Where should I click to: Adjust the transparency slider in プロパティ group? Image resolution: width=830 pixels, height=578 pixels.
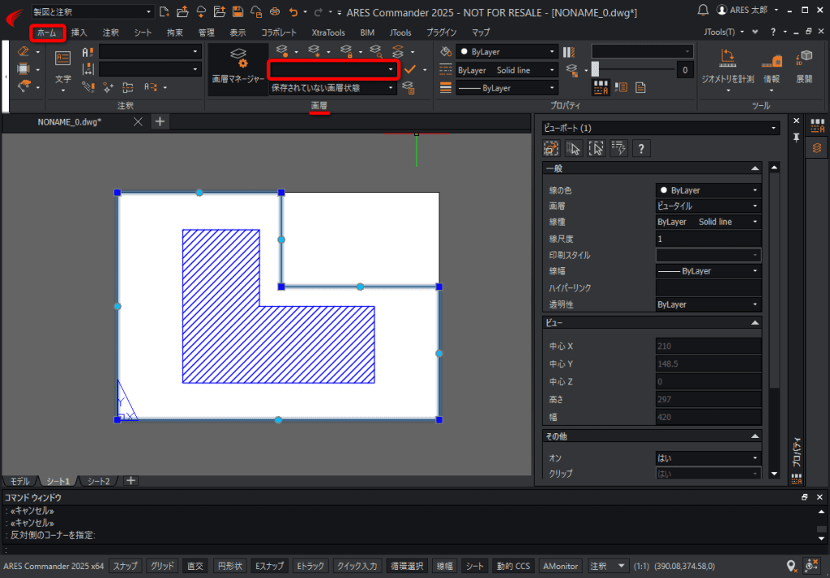(632, 70)
